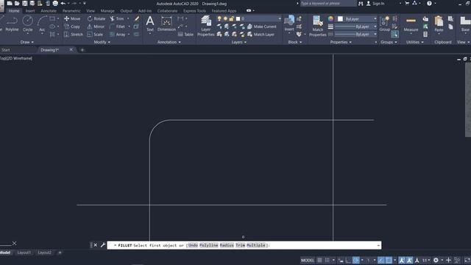This screenshot has width=471, height=265.
Task: Toggle object snap tracking in status bar
Action: (x=381, y=260)
